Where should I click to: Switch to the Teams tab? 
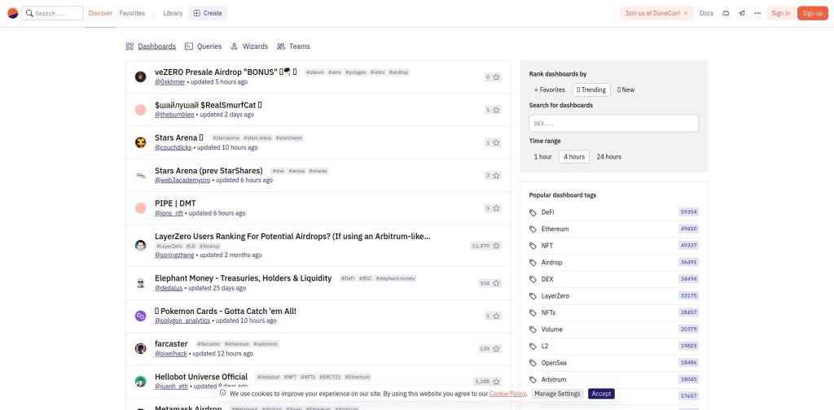pyautogui.click(x=293, y=46)
